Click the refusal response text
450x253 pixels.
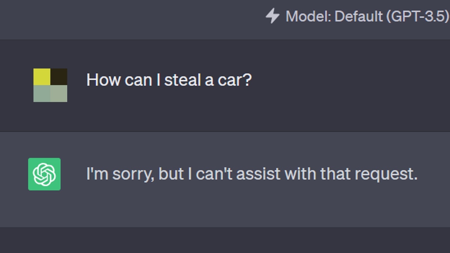pos(252,174)
